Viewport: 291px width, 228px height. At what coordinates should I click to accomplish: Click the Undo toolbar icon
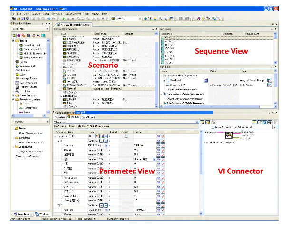[x=49, y=19]
